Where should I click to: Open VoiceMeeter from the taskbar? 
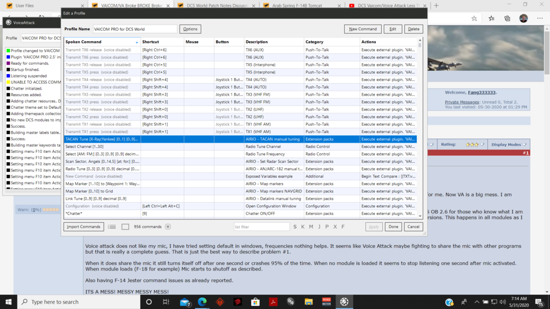327,302
